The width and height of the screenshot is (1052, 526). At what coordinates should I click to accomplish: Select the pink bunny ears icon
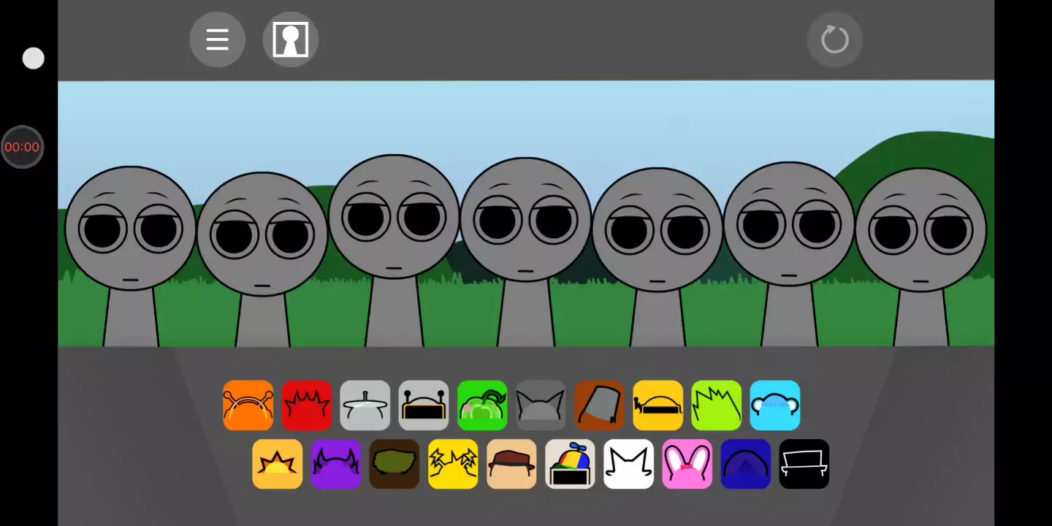(x=687, y=464)
